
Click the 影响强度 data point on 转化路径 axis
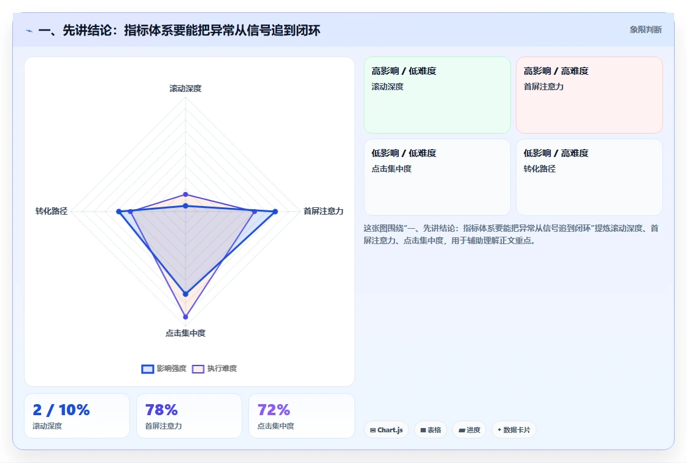pos(119,212)
